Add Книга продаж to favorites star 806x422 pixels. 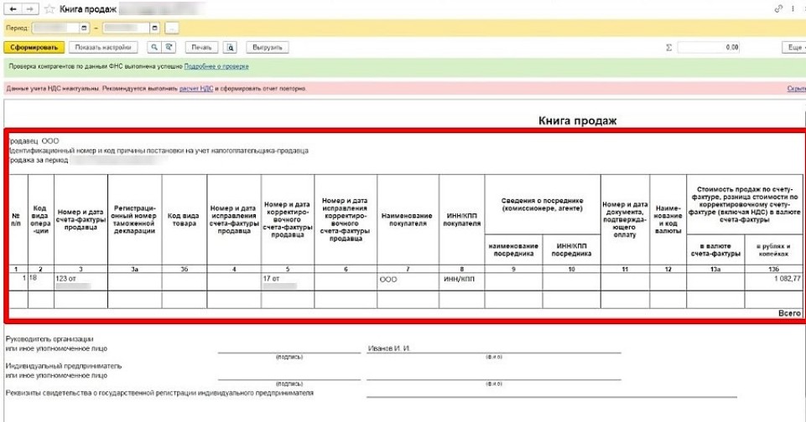point(49,8)
